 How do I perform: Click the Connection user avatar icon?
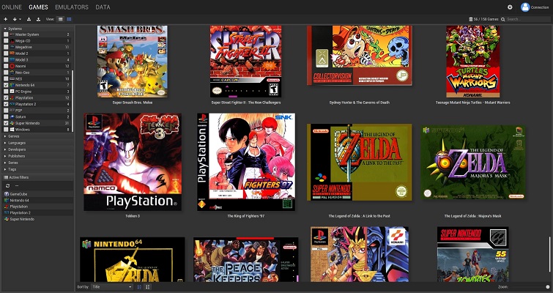coord(525,7)
